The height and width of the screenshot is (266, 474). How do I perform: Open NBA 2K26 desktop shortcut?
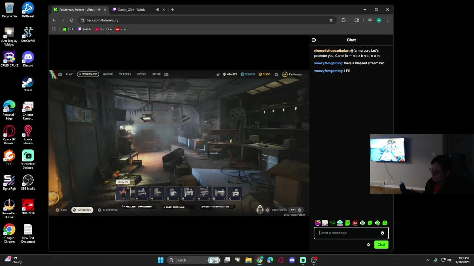click(28, 207)
